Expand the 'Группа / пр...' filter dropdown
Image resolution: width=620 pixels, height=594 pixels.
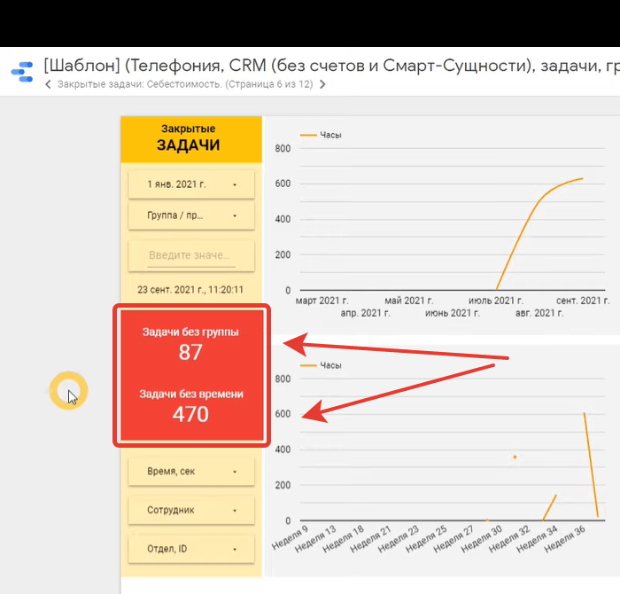point(191,215)
